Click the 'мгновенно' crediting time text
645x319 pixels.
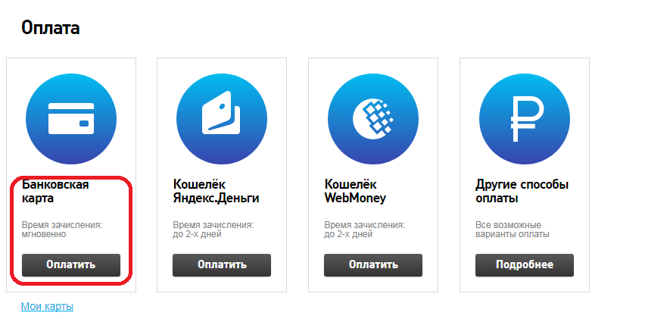pyautogui.click(x=44, y=235)
